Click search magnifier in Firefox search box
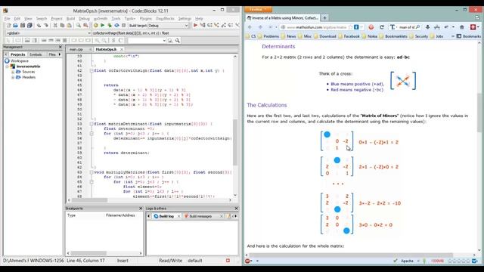 [417, 27]
